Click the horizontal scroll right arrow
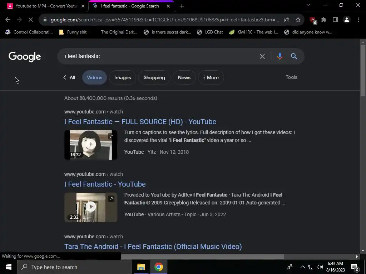Viewport: 366px width, 274px height. [357, 257]
